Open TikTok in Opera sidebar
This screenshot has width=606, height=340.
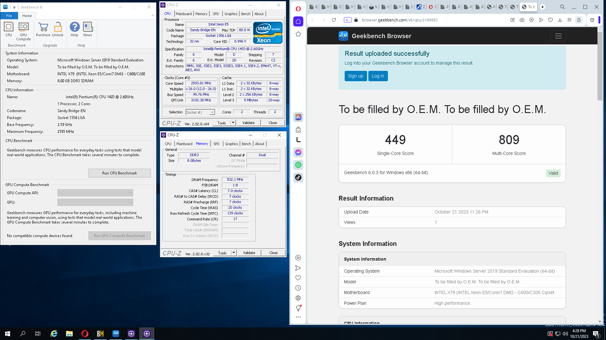[298, 178]
